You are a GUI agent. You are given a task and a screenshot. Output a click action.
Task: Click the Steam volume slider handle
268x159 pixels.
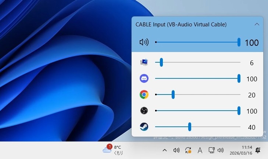click(190, 127)
